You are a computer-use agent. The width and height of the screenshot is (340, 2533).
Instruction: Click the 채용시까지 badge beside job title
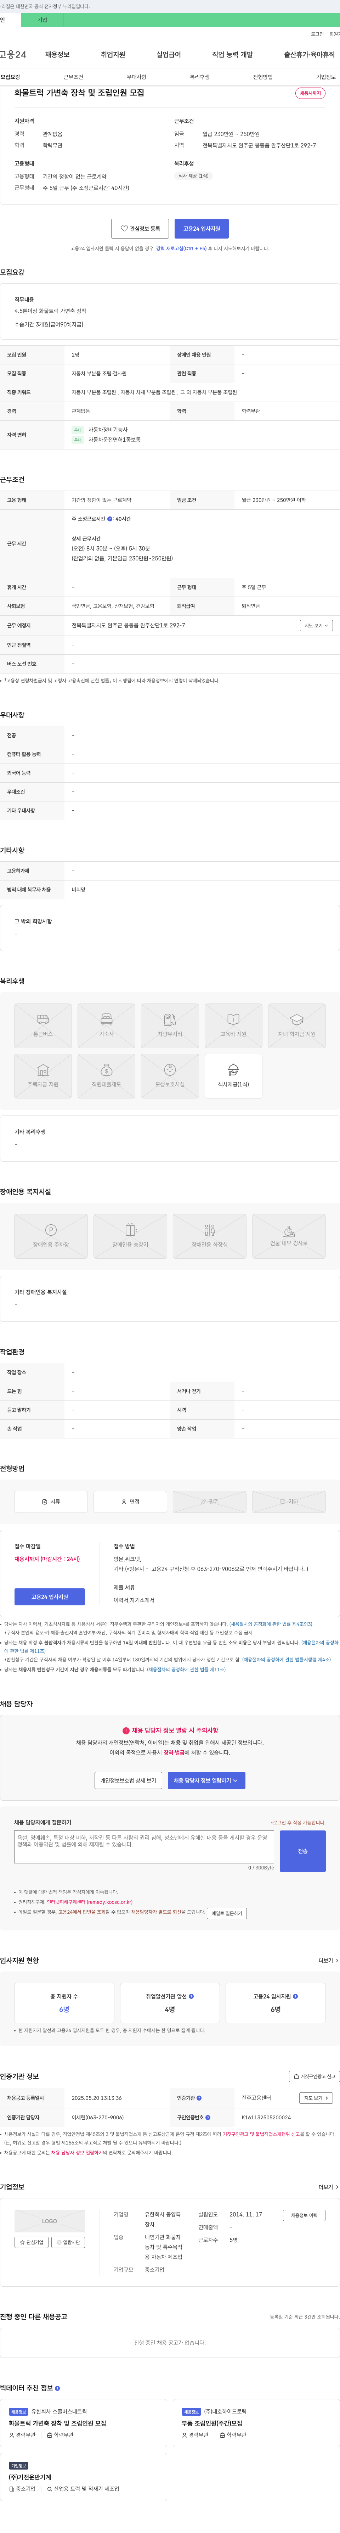[311, 94]
